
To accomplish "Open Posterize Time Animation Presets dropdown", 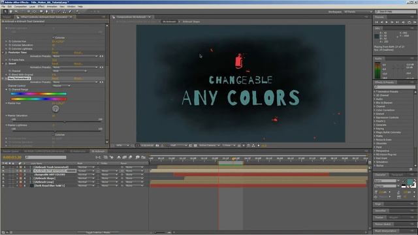I will (75, 56).
